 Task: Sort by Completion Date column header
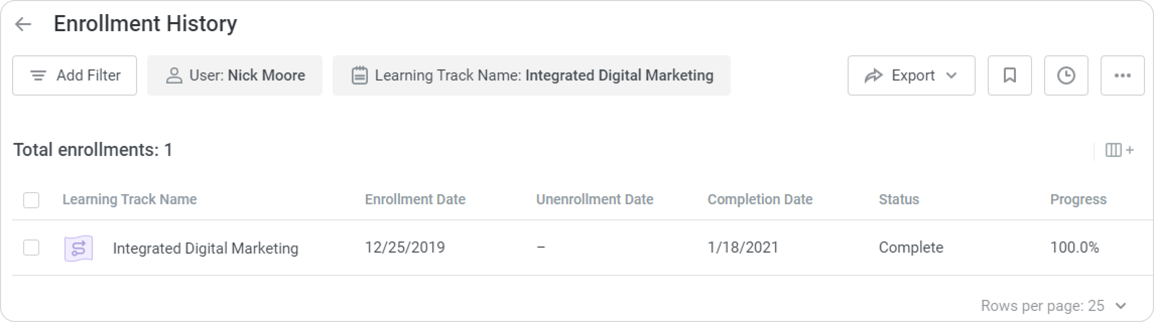(759, 200)
